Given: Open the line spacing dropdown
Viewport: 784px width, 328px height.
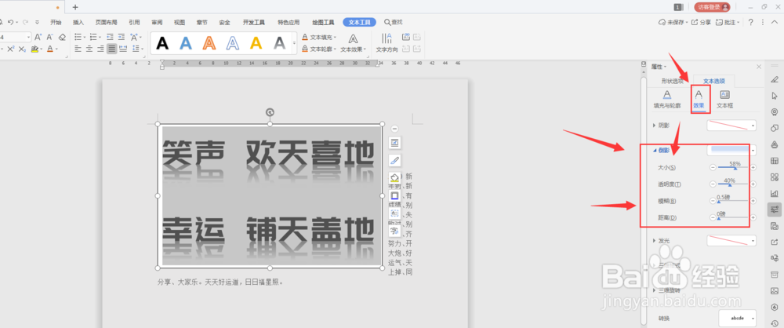Looking at the screenshot, I should click(141, 49).
